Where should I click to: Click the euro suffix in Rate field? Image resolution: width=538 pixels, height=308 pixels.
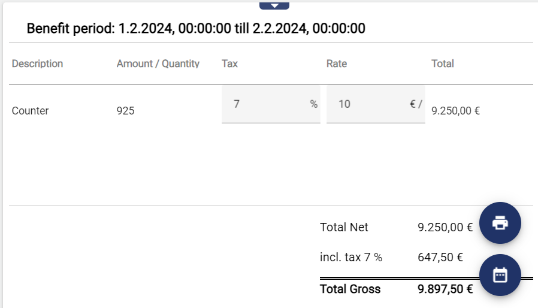[416, 104]
